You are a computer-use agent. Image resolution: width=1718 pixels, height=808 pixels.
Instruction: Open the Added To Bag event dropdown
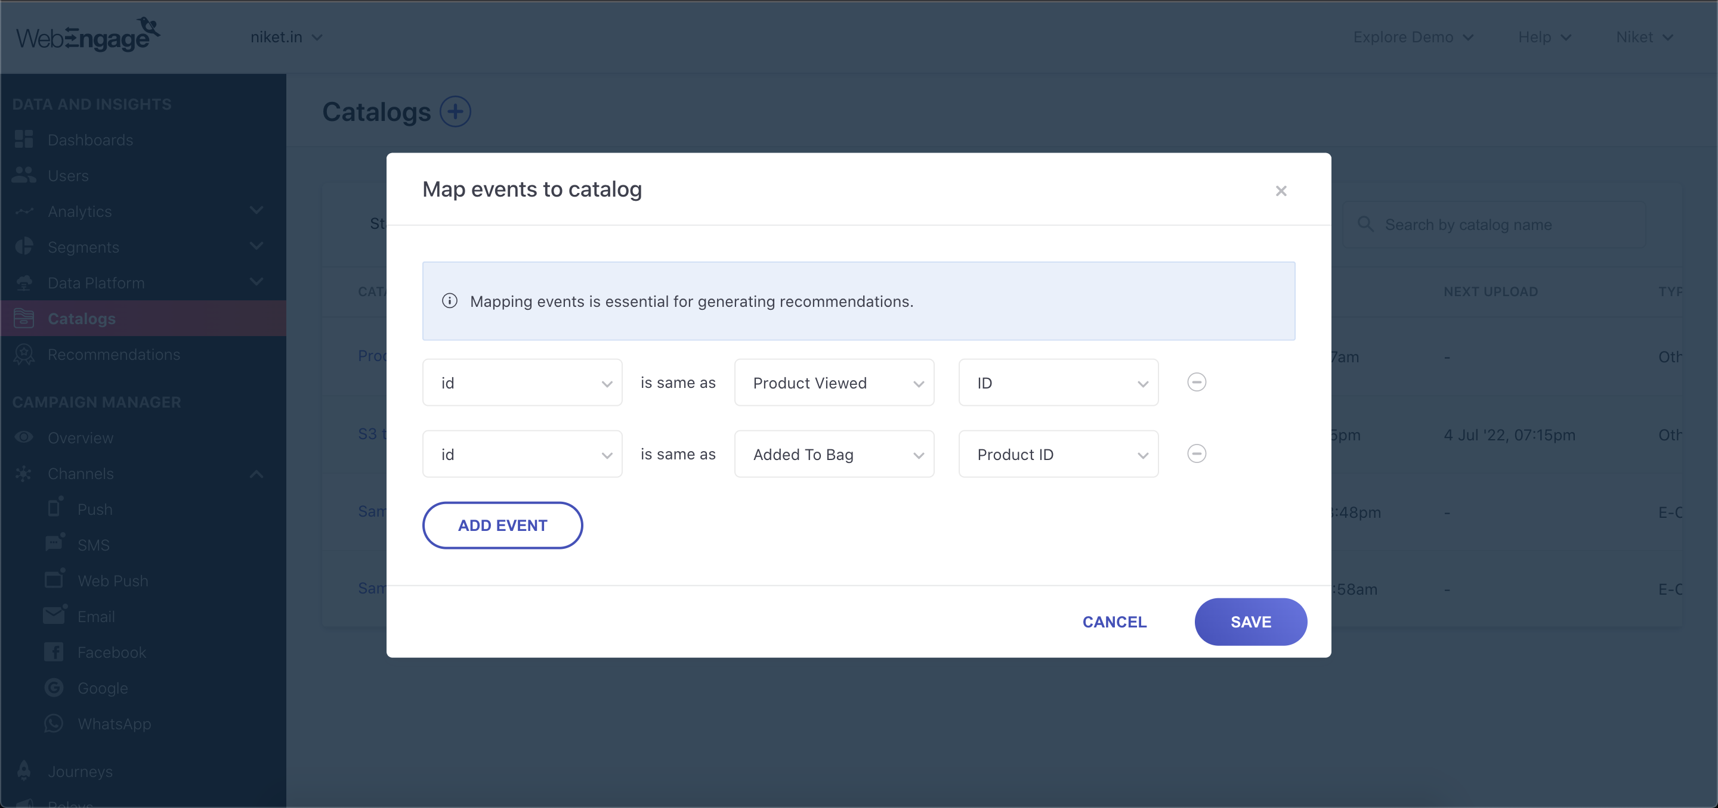pos(834,453)
